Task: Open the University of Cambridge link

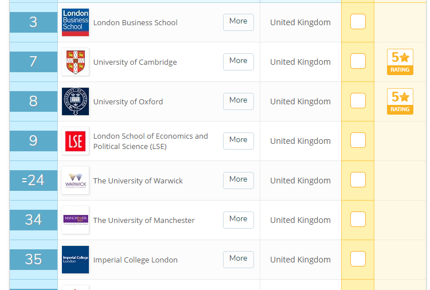Action: (135, 62)
